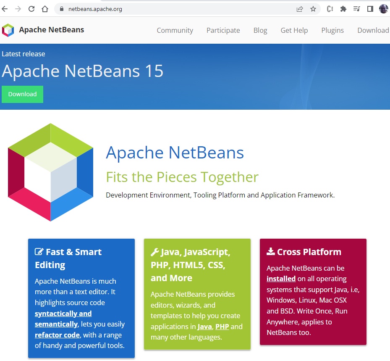Image resolution: width=390 pixels, height=361 pixels.
Task: Open the Plugins nav link
Action: point(332,30)
